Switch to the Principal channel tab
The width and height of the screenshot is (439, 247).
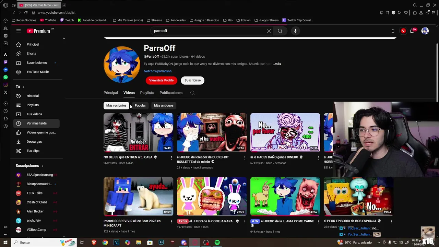pyautogui.click(x=111, y=93)
